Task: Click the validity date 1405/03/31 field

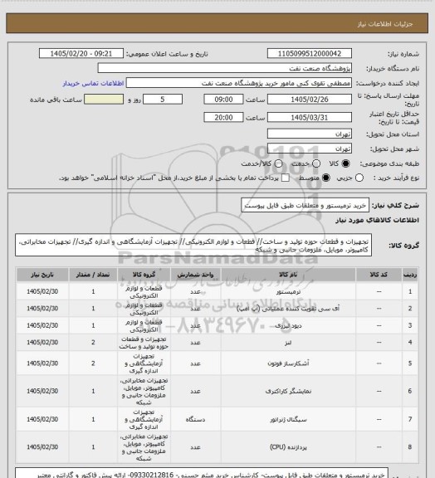Action: [310, 117]
